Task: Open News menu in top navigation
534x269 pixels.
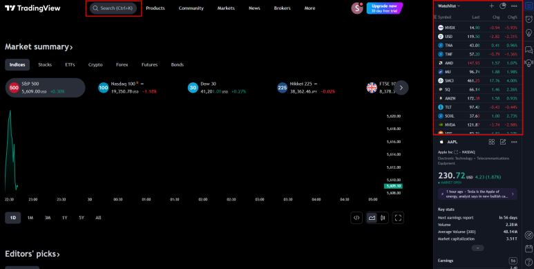Action: [254, 8]
